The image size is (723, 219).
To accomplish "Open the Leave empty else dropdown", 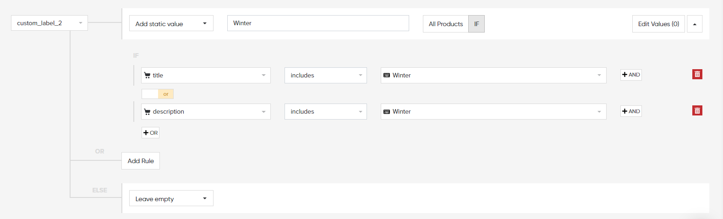I will click(171, 198).
